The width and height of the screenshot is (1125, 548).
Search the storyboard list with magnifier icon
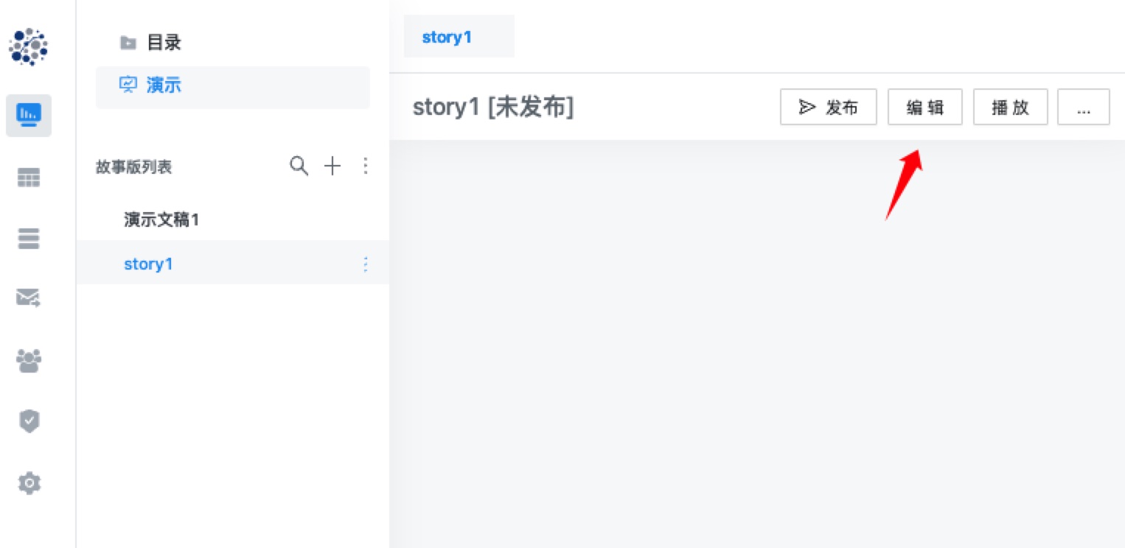(x=299, y=166)
